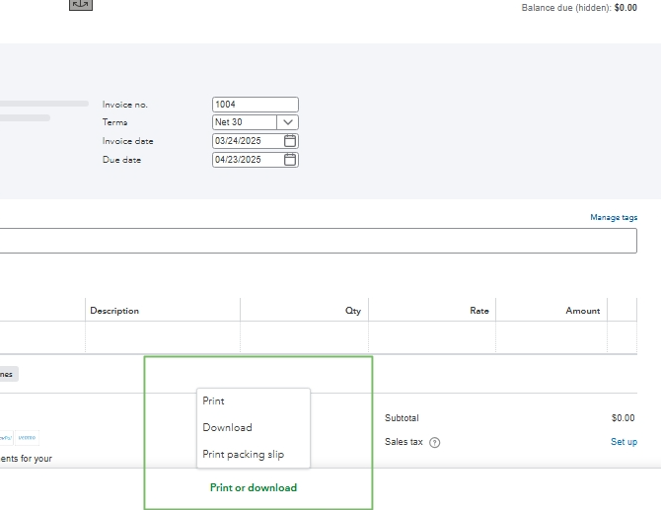Select Print packing slip option
Image resolution: width=661 pixels, height=510 pixels.
point(244,455)
